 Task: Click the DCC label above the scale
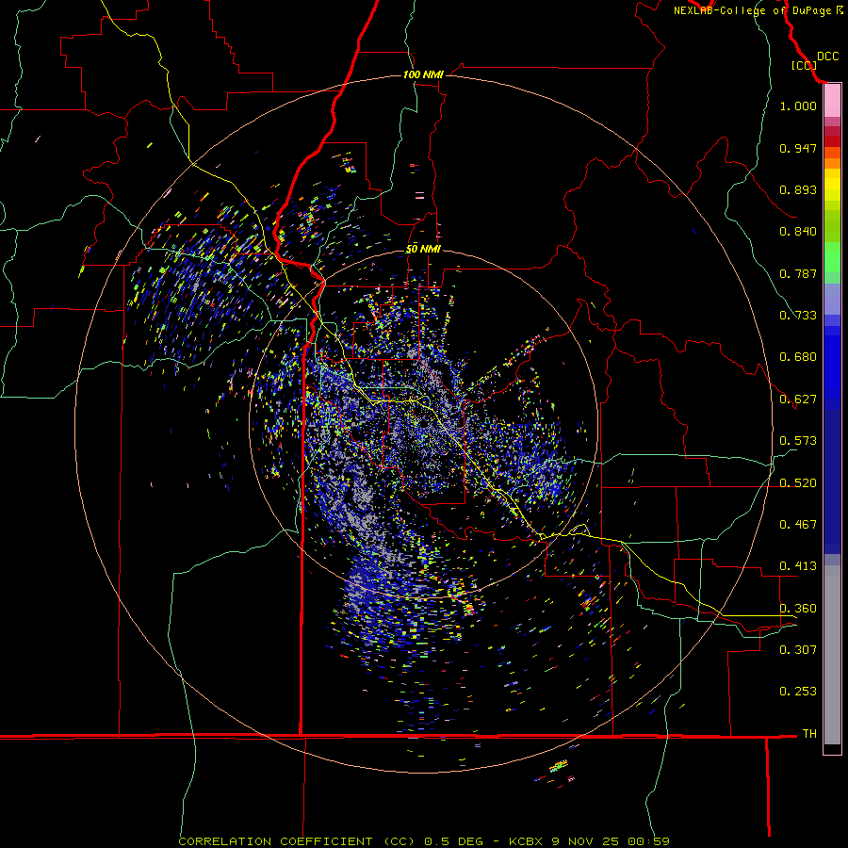pos(828,57)
